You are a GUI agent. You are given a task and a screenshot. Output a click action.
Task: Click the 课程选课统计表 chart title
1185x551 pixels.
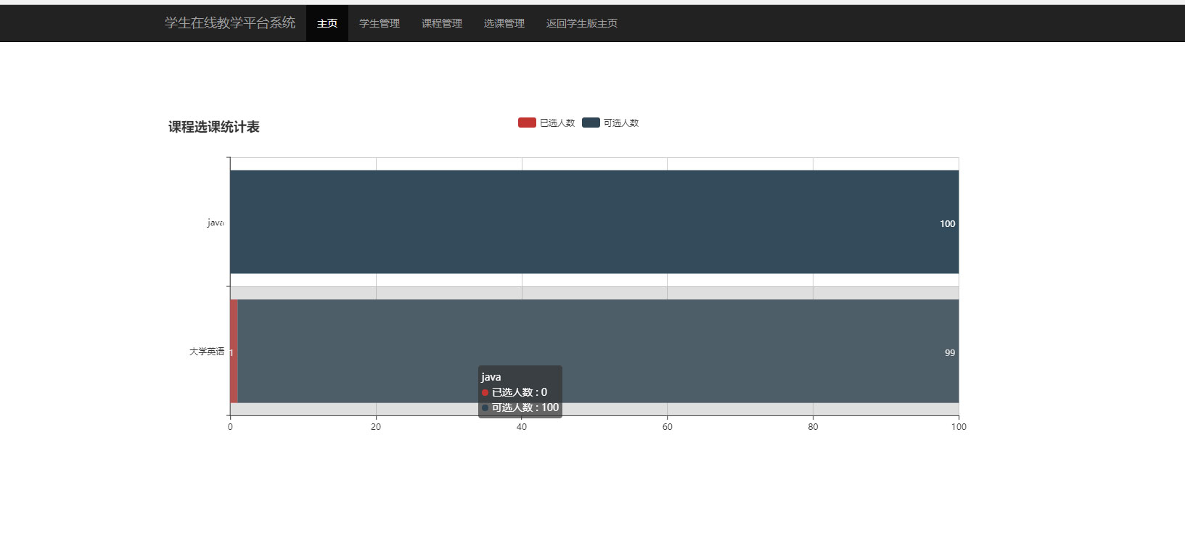tap(214, 127)
